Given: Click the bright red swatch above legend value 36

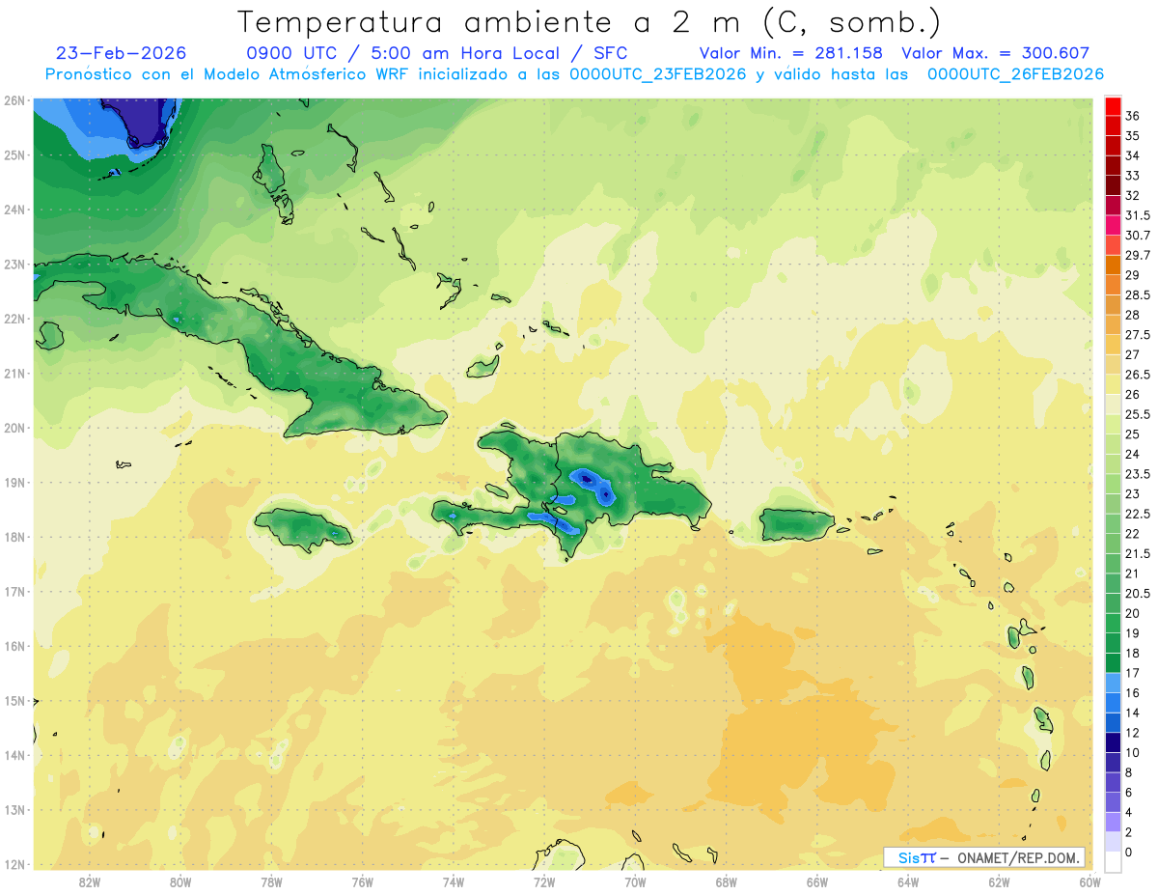Looking at the screenshot, I should click(x=1113, y=106).
